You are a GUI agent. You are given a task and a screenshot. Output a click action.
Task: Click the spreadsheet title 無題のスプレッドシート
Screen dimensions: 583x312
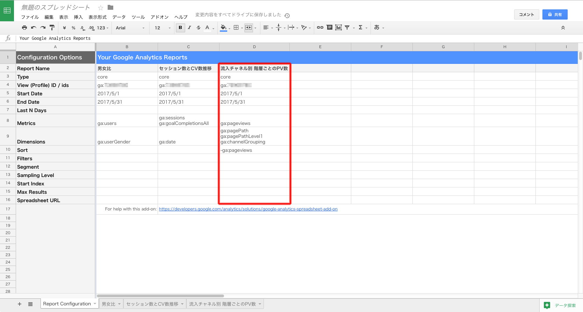pyautogui.click(x=56, y=7)
